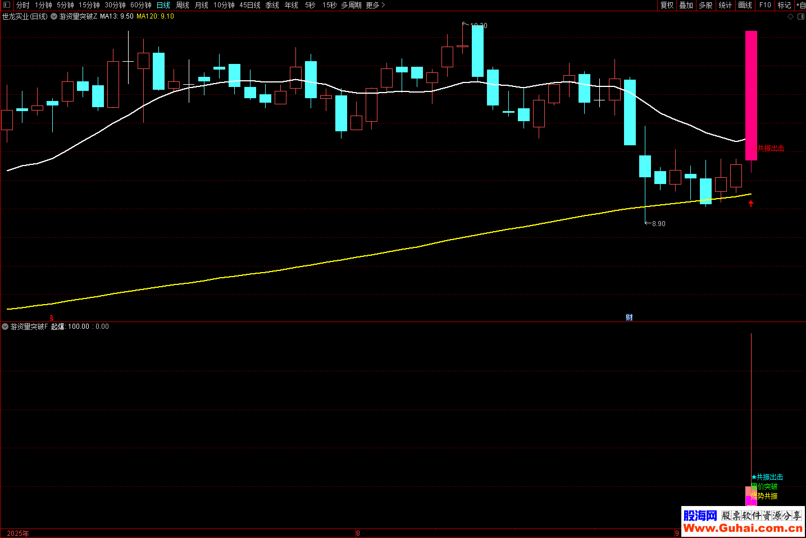806x538 pixels.
Task: Click the MA13: 9.50 value
Action: point(117,16)
